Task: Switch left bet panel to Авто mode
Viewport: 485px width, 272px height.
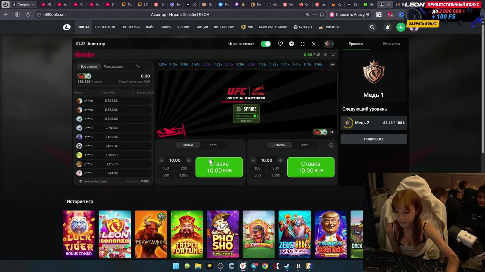Action: pyautogui.click(x=213, y=145)
